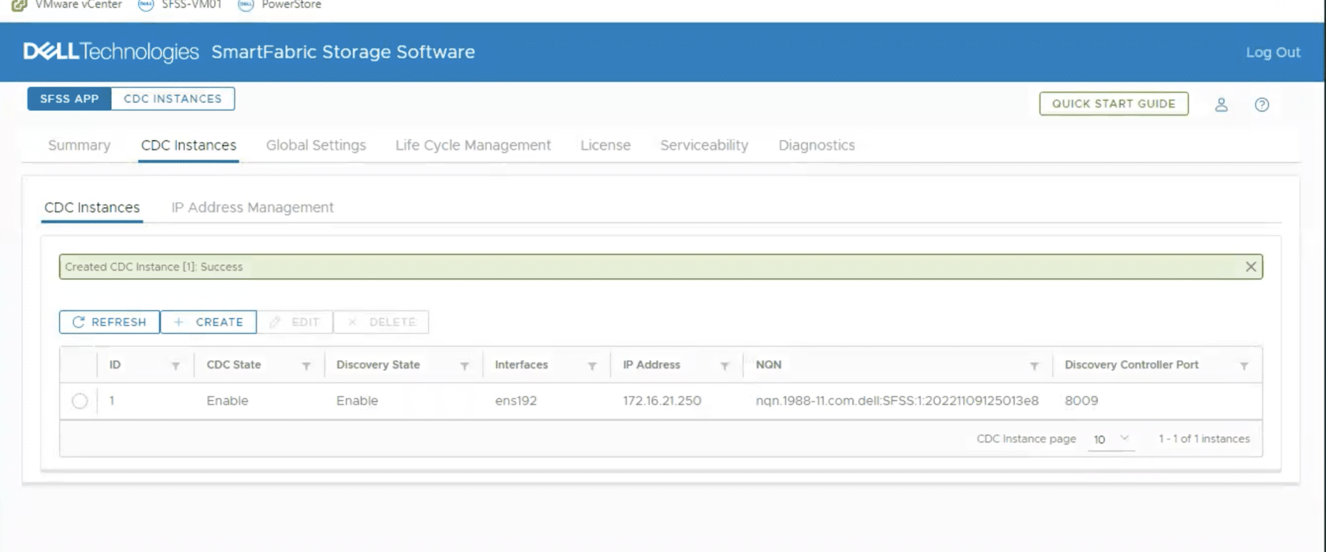1326x552 pixels.
Task: Open the QUICK START GUIDE
Action: point(1114,103)
